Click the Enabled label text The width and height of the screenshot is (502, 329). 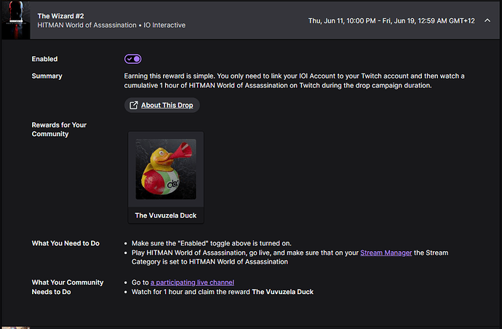pyautogui.click(x=44, y=59)
